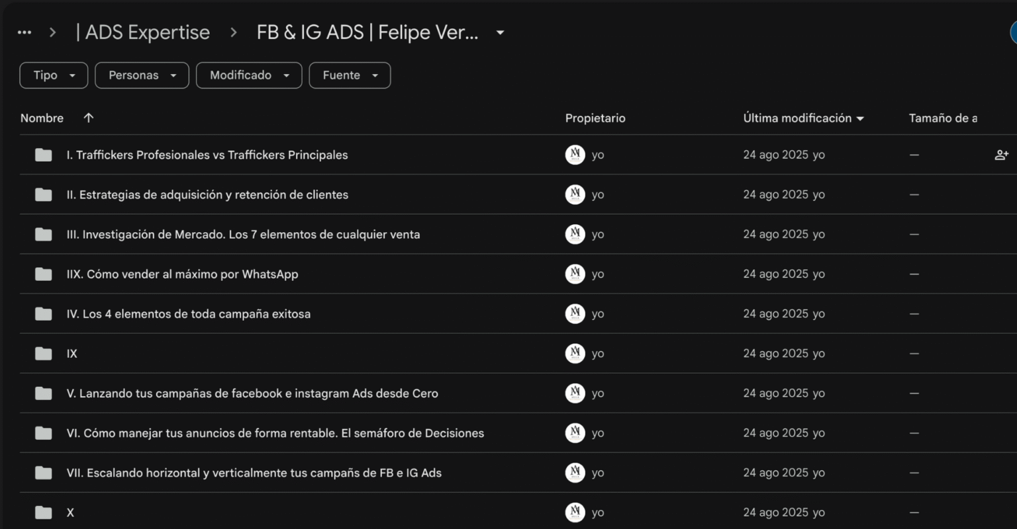
Task: Expand the Modificado filter dropdown
Action: point(249,75)
